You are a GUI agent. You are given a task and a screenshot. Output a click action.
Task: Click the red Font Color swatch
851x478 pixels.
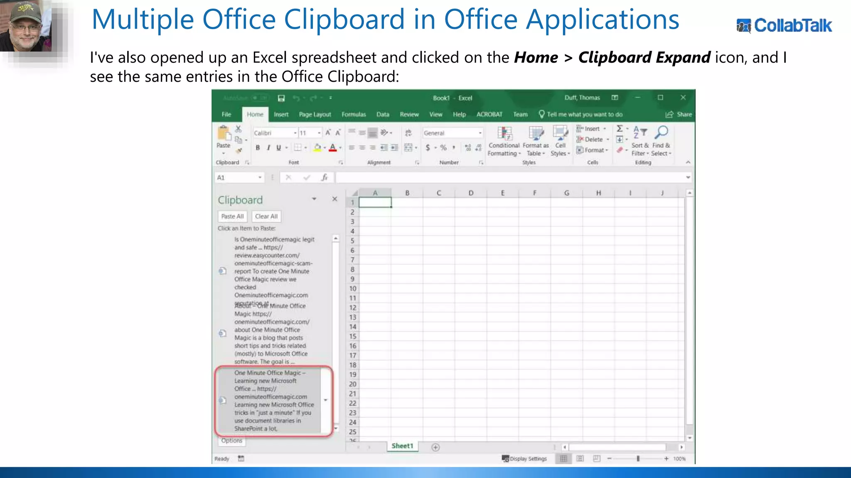coord(333,147)
